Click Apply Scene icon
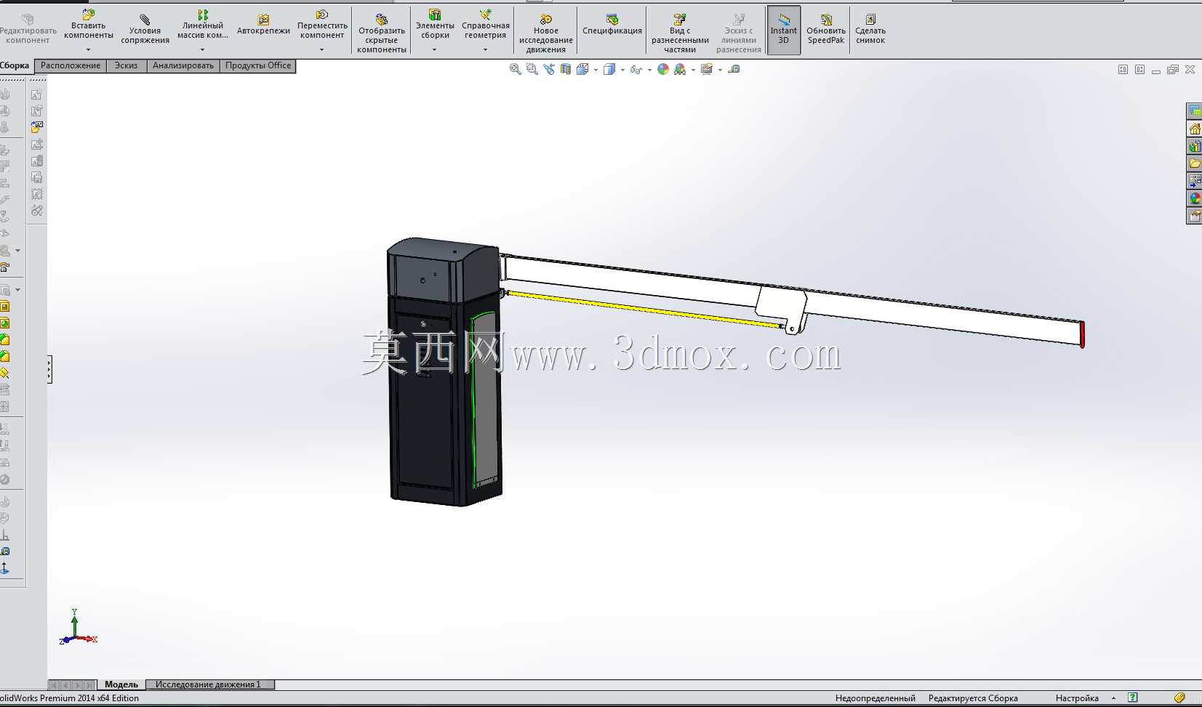 click(680, 69)
